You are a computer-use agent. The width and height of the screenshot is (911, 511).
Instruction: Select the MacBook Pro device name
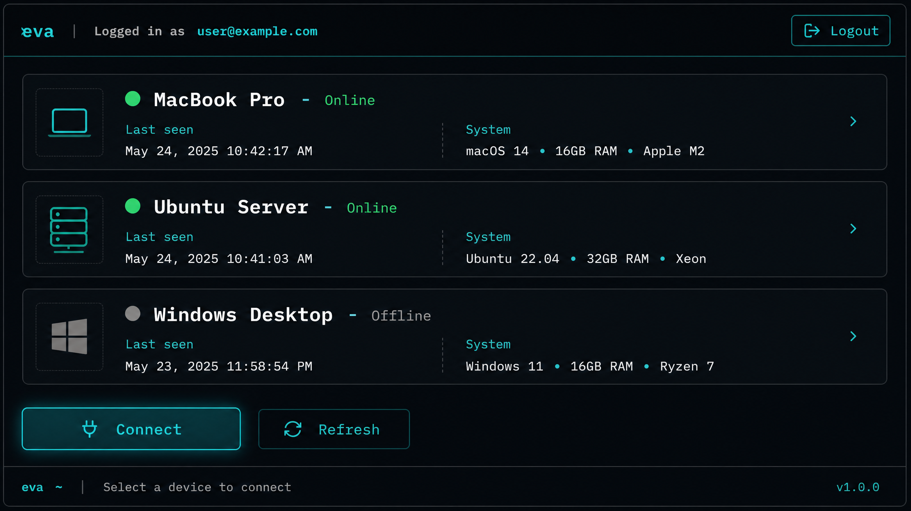pos(219,100)
